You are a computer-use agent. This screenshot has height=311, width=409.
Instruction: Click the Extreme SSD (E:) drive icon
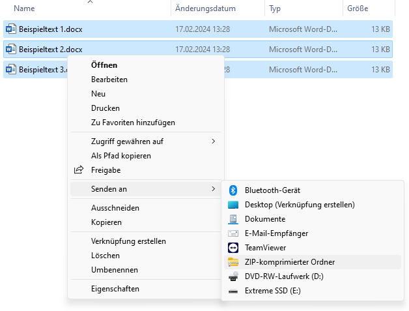click(233, 291)
